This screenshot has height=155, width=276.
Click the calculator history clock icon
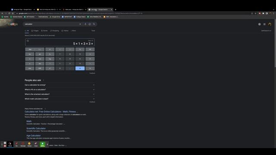28,41
